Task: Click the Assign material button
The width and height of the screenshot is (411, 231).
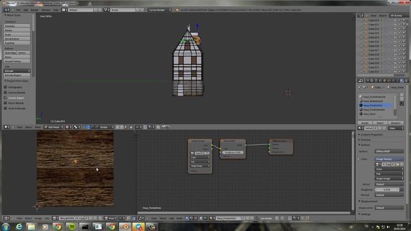Action: pyautogui.click(x=365, y=123)
